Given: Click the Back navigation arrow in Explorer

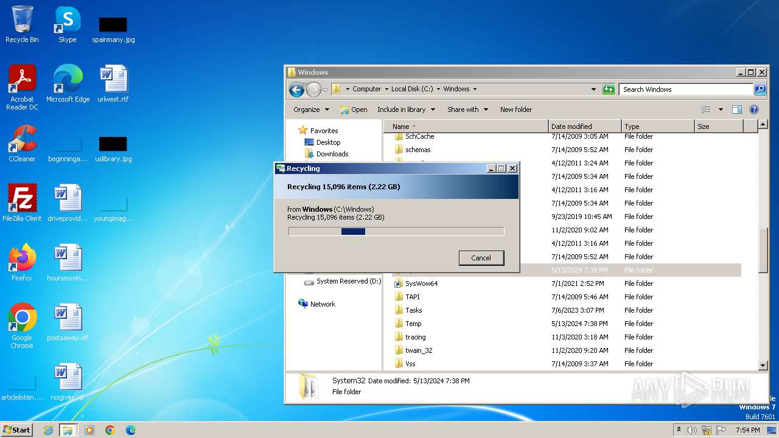Looking at the screenshot, I should pyautogui.click(x=296, y=89).
